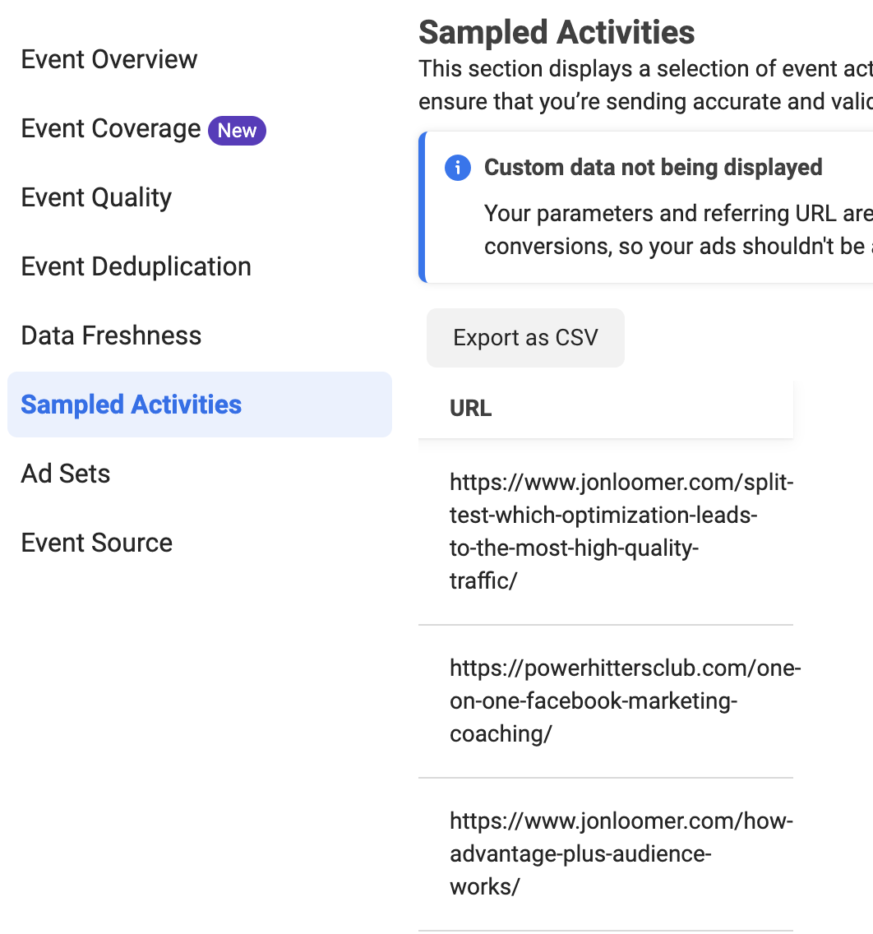Switch to the Ad Sets section
The image size is (873, 934).
point(66,474)
